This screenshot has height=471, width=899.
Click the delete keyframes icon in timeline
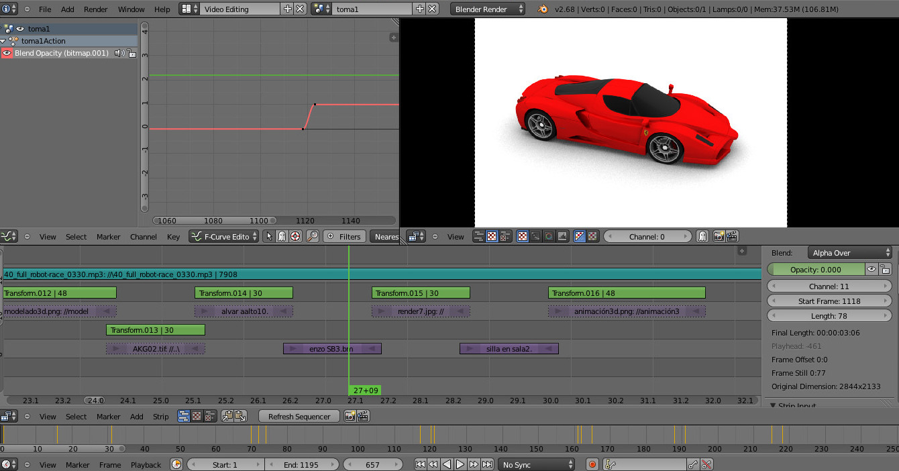(706, 464)
